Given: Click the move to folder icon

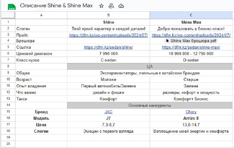Looking at the screenshot, I should [111, 6].
